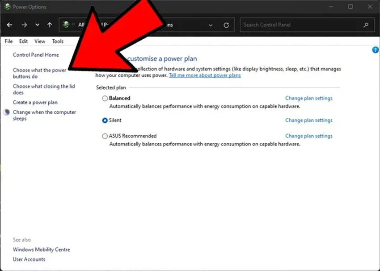Open Change when the computer sleeps

point(44,115)
